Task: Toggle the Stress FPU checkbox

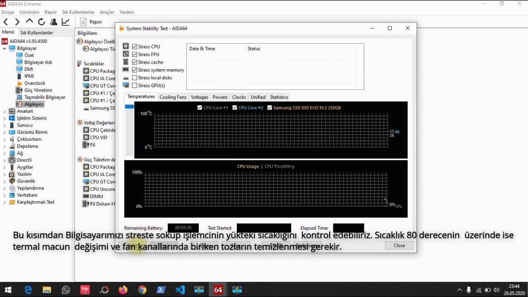Action: point(134,54)
